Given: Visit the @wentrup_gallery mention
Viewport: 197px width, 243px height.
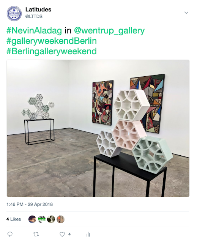Looking at the screenshot, I should [x=109, y=31].
